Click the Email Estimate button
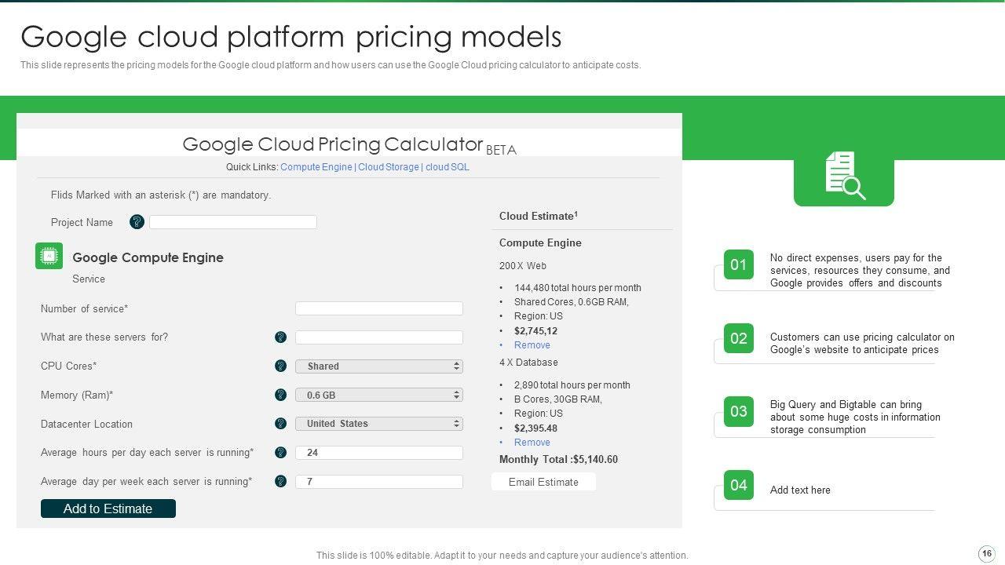This screenshot has width=1005, height=565. [543, 482]
